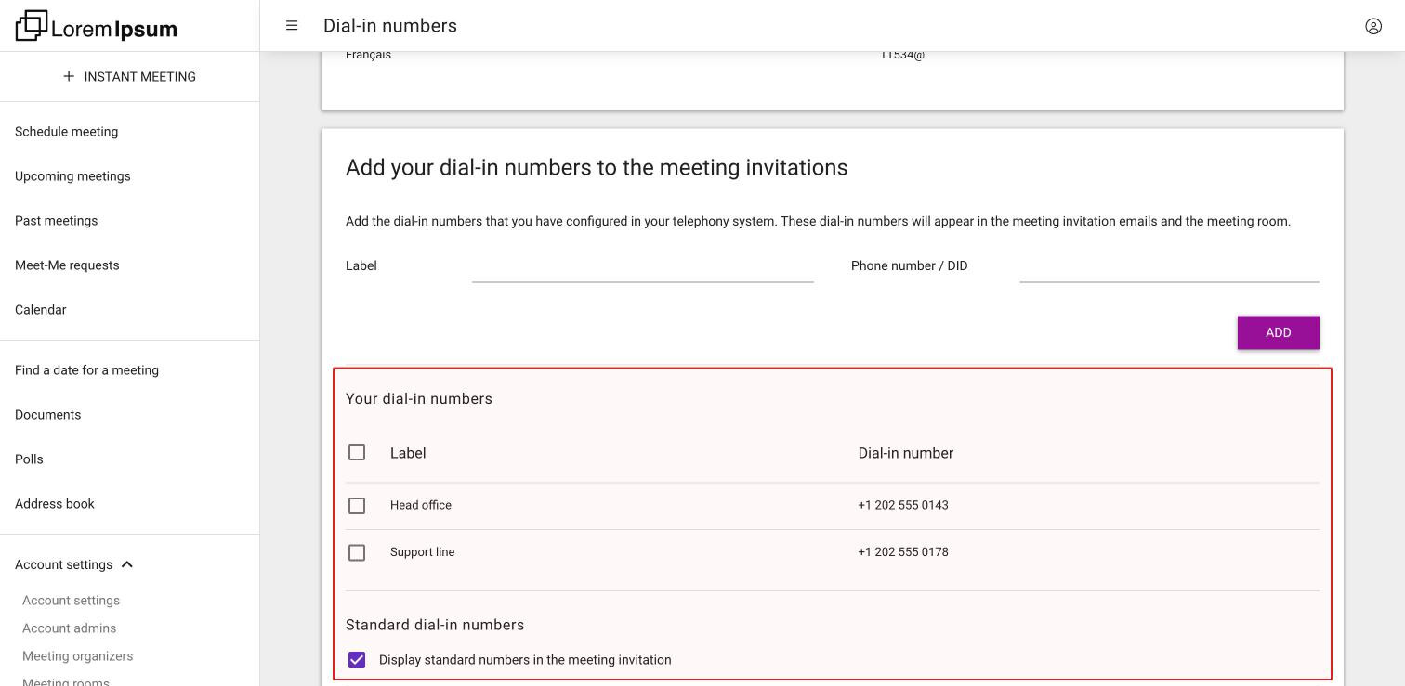Open Meet-Me requests
Screen dimensions: 1405x686
(x=67, y=265)
